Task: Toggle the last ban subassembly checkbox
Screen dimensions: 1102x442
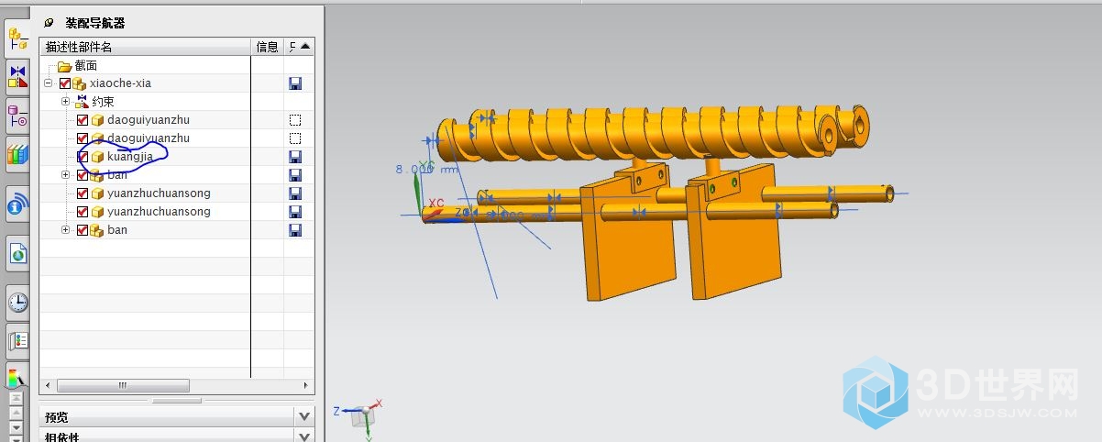Action: coord(83,230)
